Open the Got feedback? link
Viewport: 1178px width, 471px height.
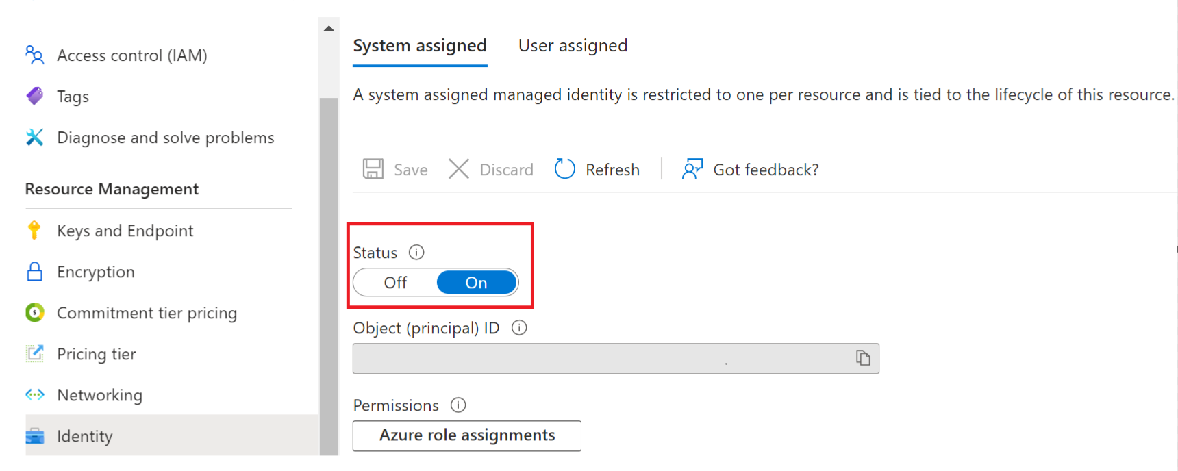[751, 170]
